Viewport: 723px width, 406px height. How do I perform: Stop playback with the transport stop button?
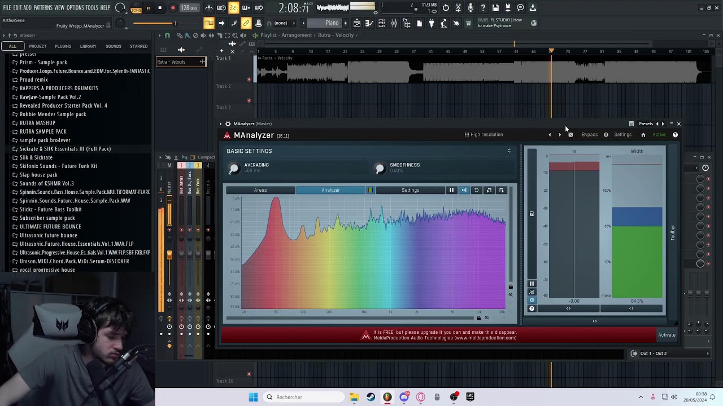160,8
